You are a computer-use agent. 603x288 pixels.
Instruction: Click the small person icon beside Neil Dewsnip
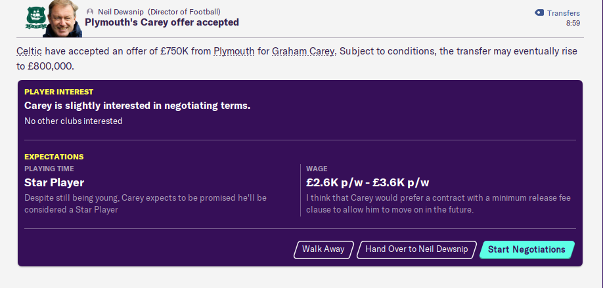(x=89, y=12)
